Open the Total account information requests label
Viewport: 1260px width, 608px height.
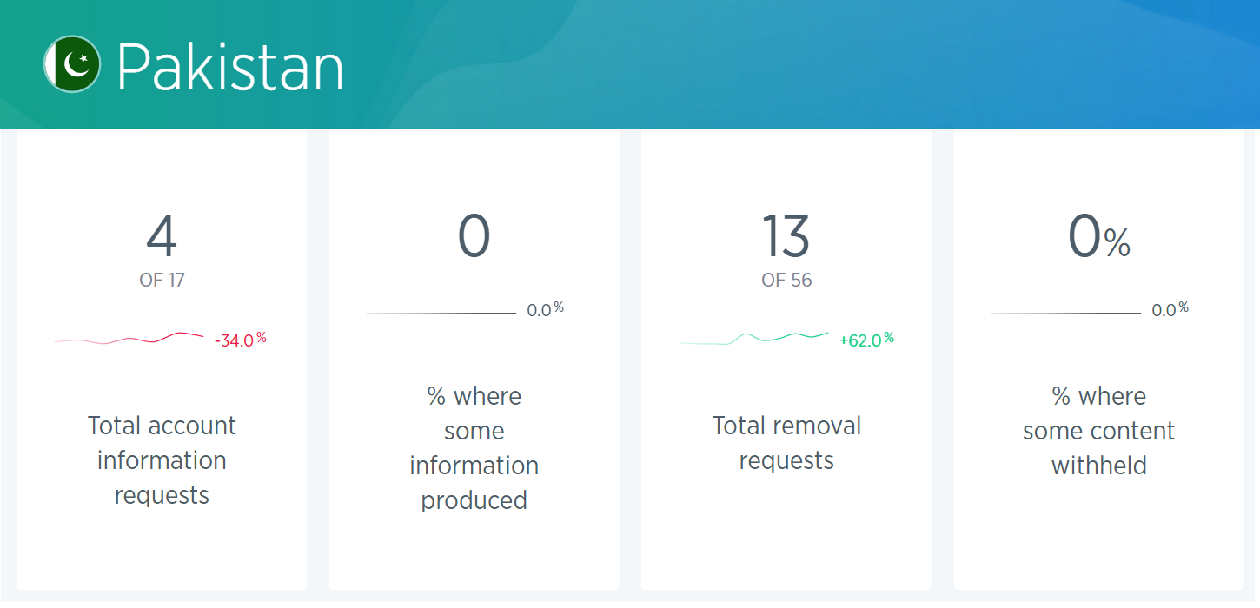point(162,460)
